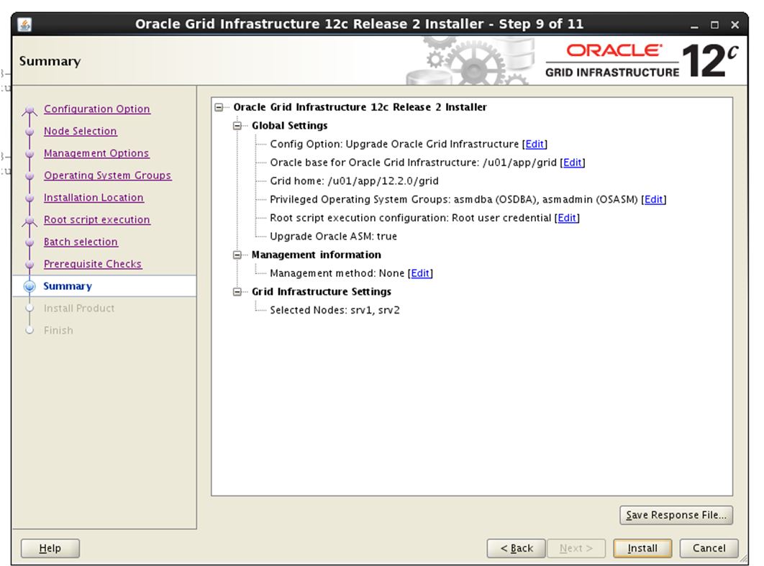Navigate to Operating System Groups step
764x566 pixels.
coord(107,175)
